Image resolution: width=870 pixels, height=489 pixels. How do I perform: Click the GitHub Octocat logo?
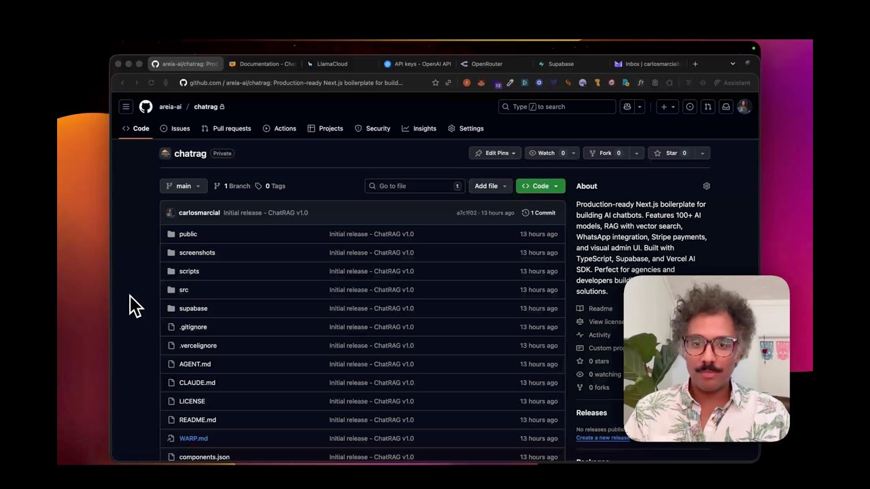coord(146,107)
